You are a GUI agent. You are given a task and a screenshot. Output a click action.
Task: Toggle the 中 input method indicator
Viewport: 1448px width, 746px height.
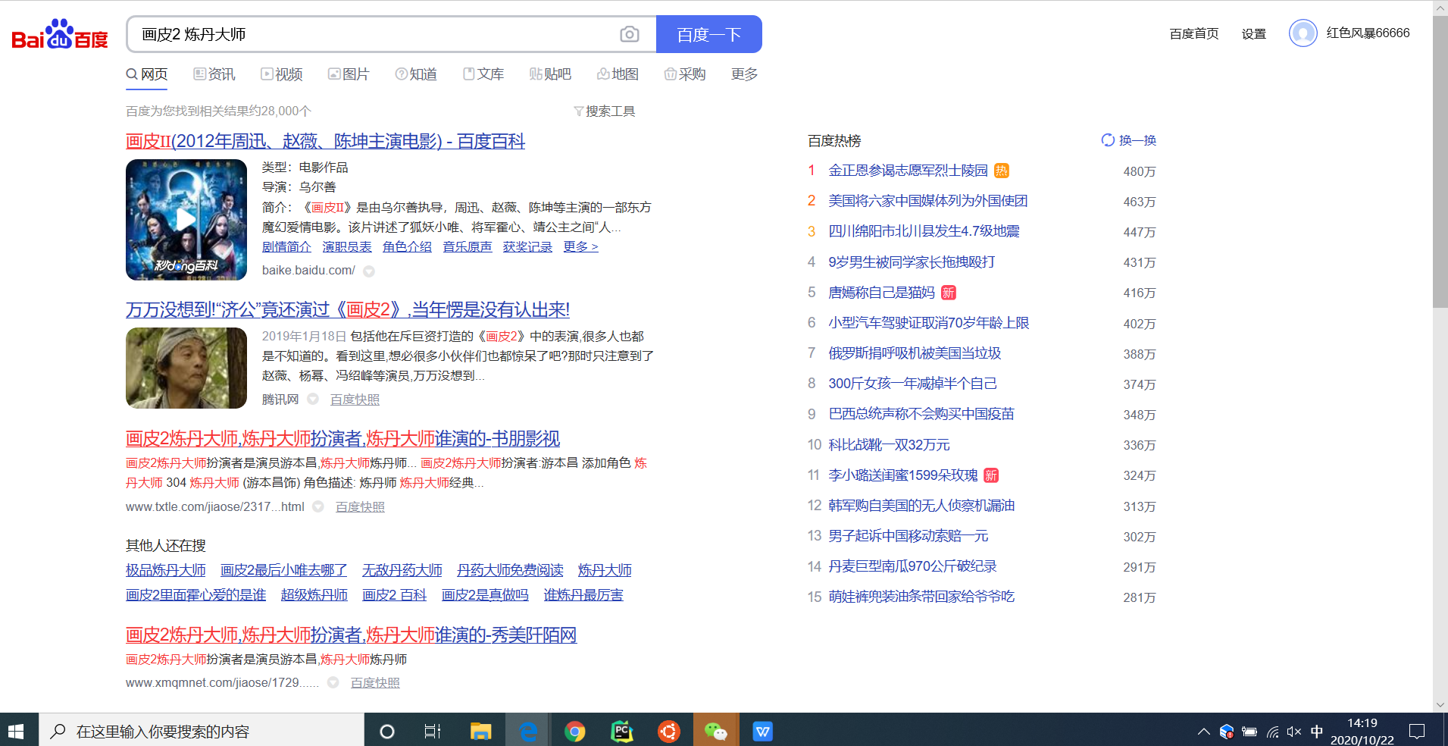[1317, 732]
